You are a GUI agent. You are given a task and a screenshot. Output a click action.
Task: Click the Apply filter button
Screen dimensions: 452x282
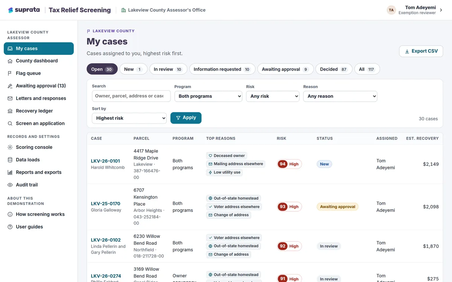(186, 118)
